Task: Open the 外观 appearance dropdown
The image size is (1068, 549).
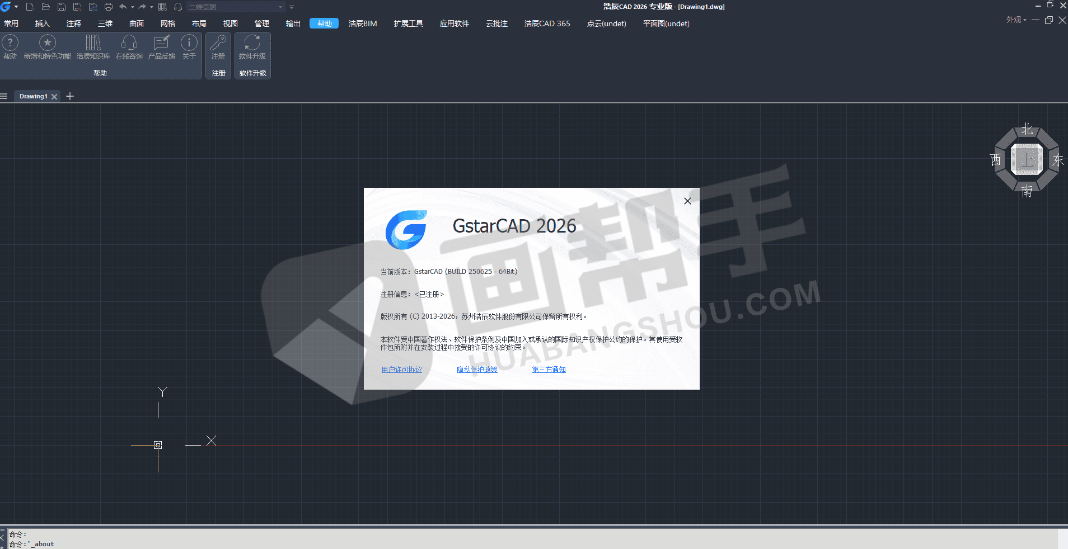Action: [1017, 20]
